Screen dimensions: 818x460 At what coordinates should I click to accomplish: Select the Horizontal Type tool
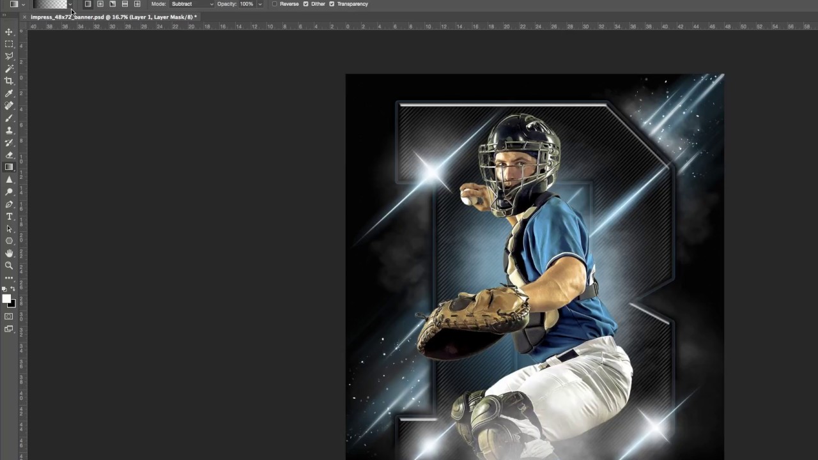click(9, 217)
